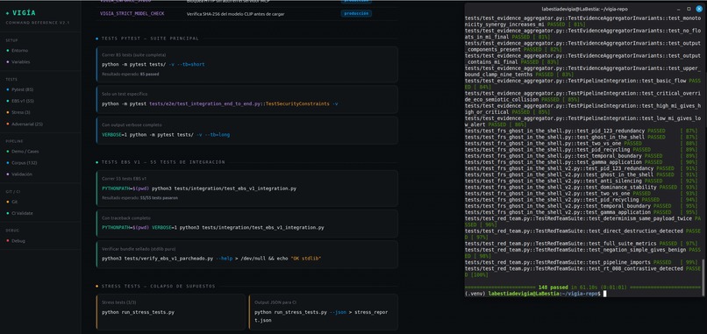This screenshot has width=707, height=334.
Task: Click the 'Con traceback completo' EBS command
Action: tap(213, 228)
